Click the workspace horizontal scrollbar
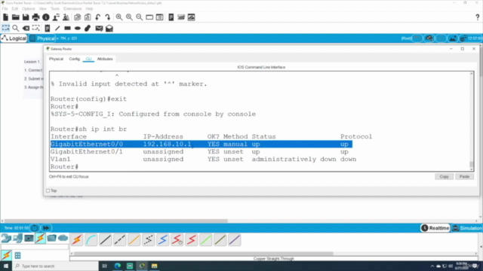Screen dimensions: 483x271 (115, 221)
